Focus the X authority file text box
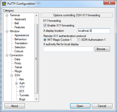The width and height of the screenshot is (117, 112). click(68, 49)
